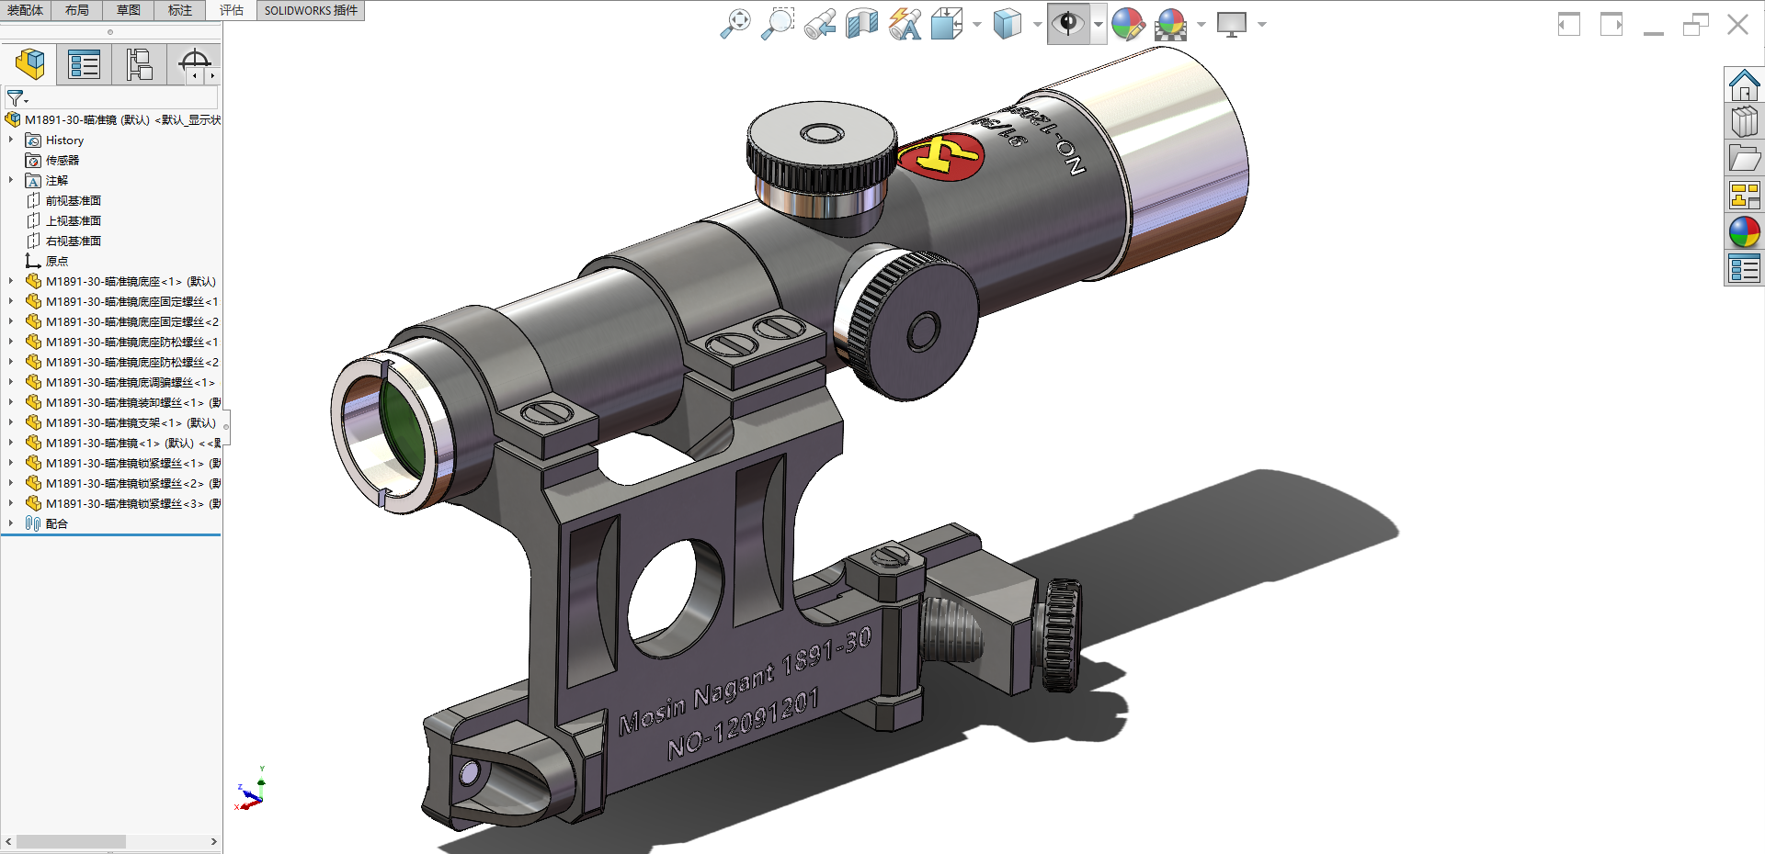The width and height of the screenshot is (1765, 854).
Task: Open the PropertyManager tab
Action: pos(84,64)
